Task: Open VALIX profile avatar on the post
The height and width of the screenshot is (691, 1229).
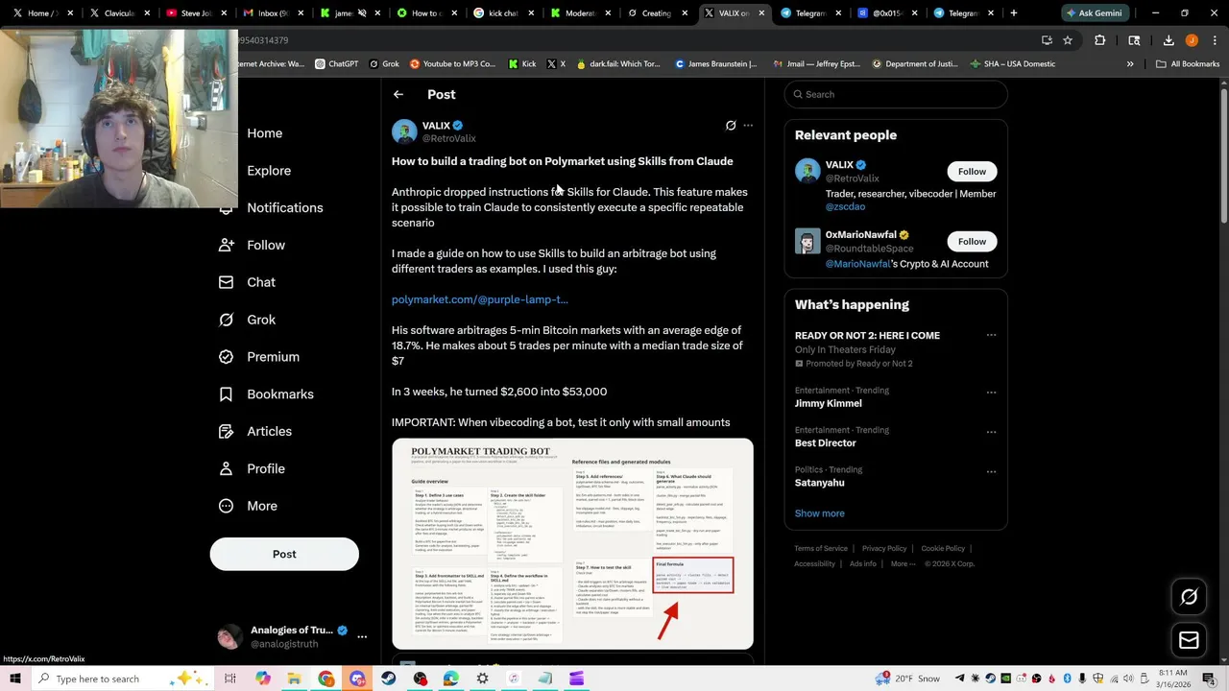Action: [x=404, y=131]
